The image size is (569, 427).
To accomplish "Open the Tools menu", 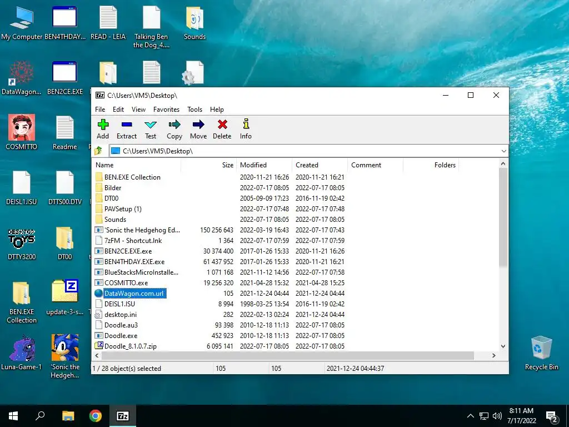I will [194, 110].
